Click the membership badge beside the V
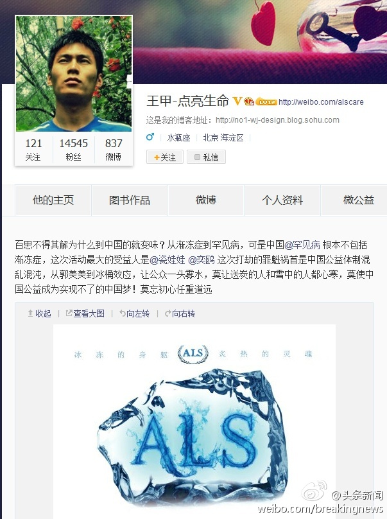This screenshot has height=519, width=387. coord(249,101)
